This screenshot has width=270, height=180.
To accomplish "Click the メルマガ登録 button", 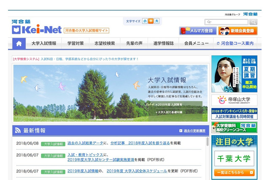I will tap(198, 31).
